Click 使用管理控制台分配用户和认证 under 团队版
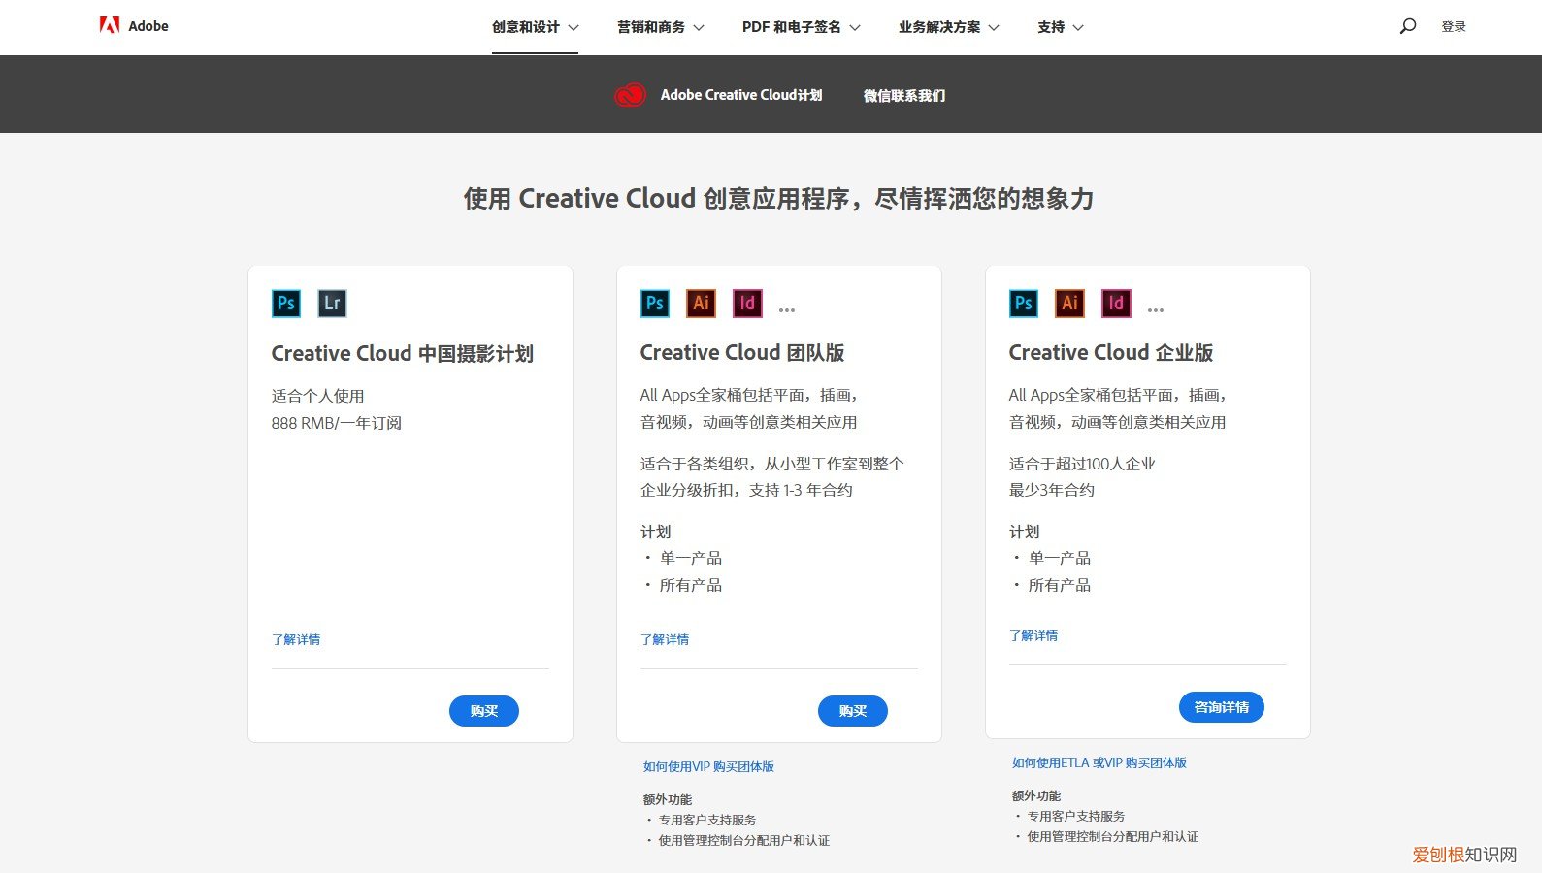1542x873 pixels. (744, 840)
